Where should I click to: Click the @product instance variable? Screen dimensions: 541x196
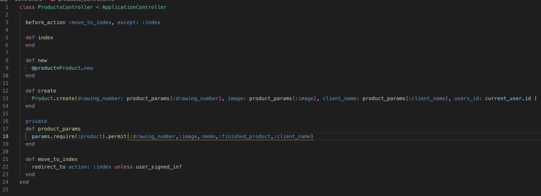tap(44, 68)
